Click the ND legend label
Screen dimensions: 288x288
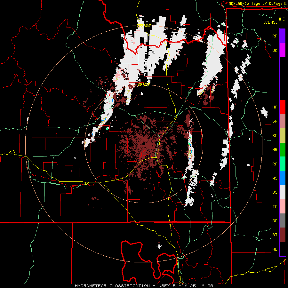(x=275, y=249)
